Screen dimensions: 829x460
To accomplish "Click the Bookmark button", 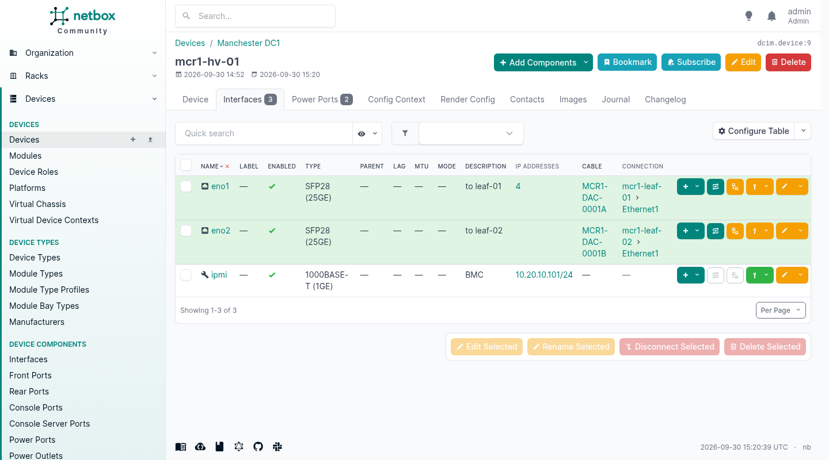I will [628, 62].
